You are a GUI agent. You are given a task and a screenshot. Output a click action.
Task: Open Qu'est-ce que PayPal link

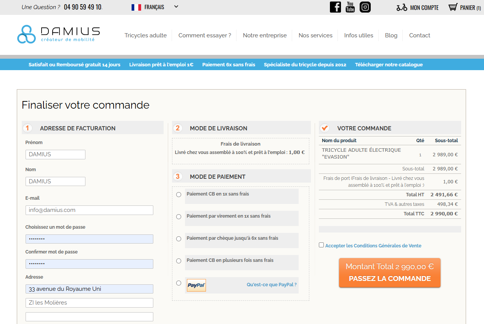[x=271, y=284]
